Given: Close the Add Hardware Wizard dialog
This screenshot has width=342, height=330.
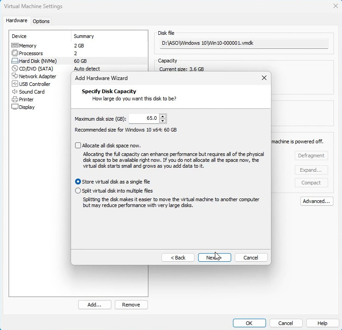Looking at the screenshot, I should pos(264,78).
